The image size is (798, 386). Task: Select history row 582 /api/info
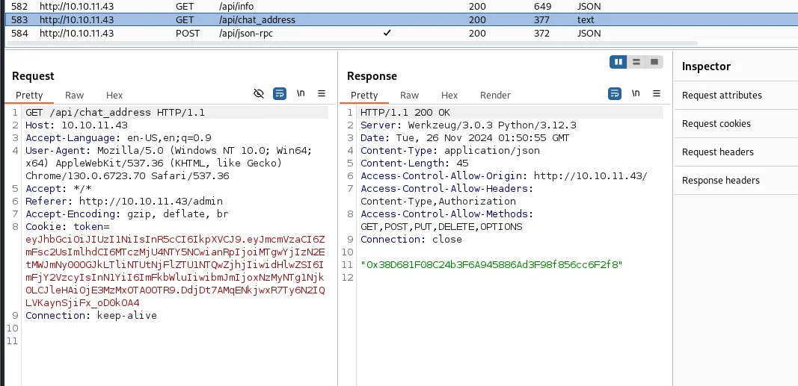point(401,7)
